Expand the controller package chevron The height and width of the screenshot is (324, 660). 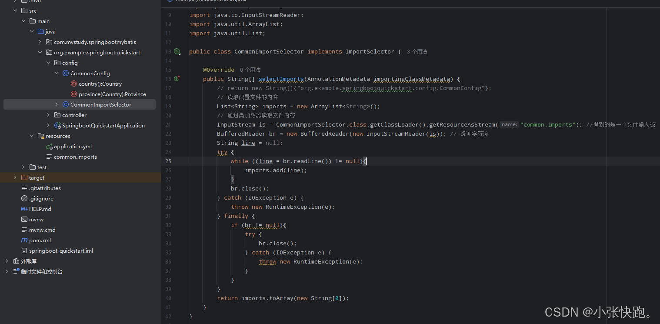(48, 115)
